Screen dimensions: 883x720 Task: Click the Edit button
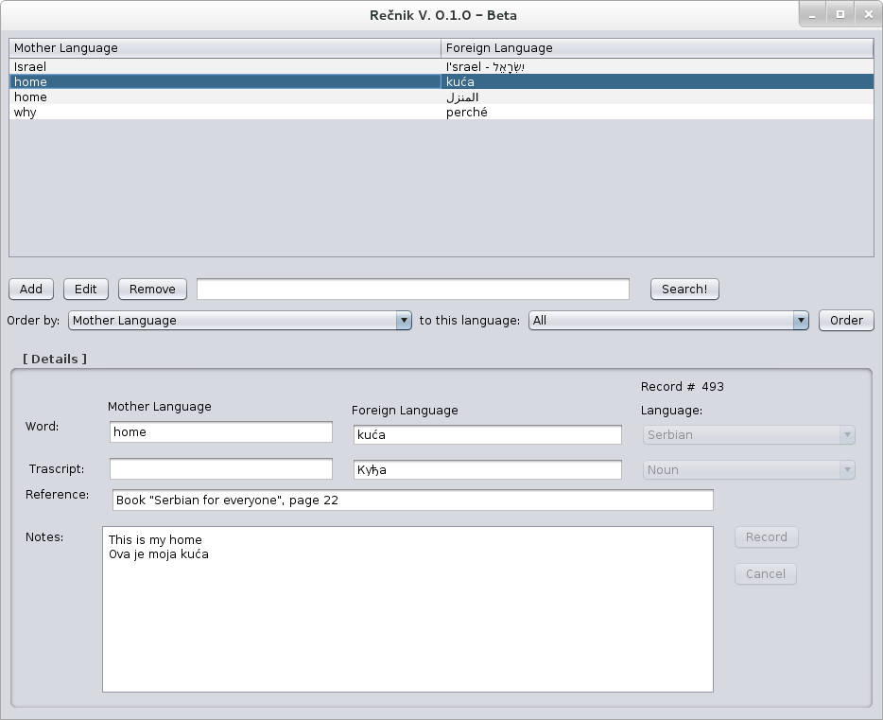pyautogui.click(x=85, y=289)
